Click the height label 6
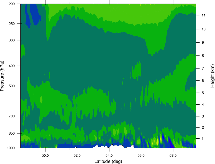The height and width of the screenshot is (164, 215). (203, 81)
